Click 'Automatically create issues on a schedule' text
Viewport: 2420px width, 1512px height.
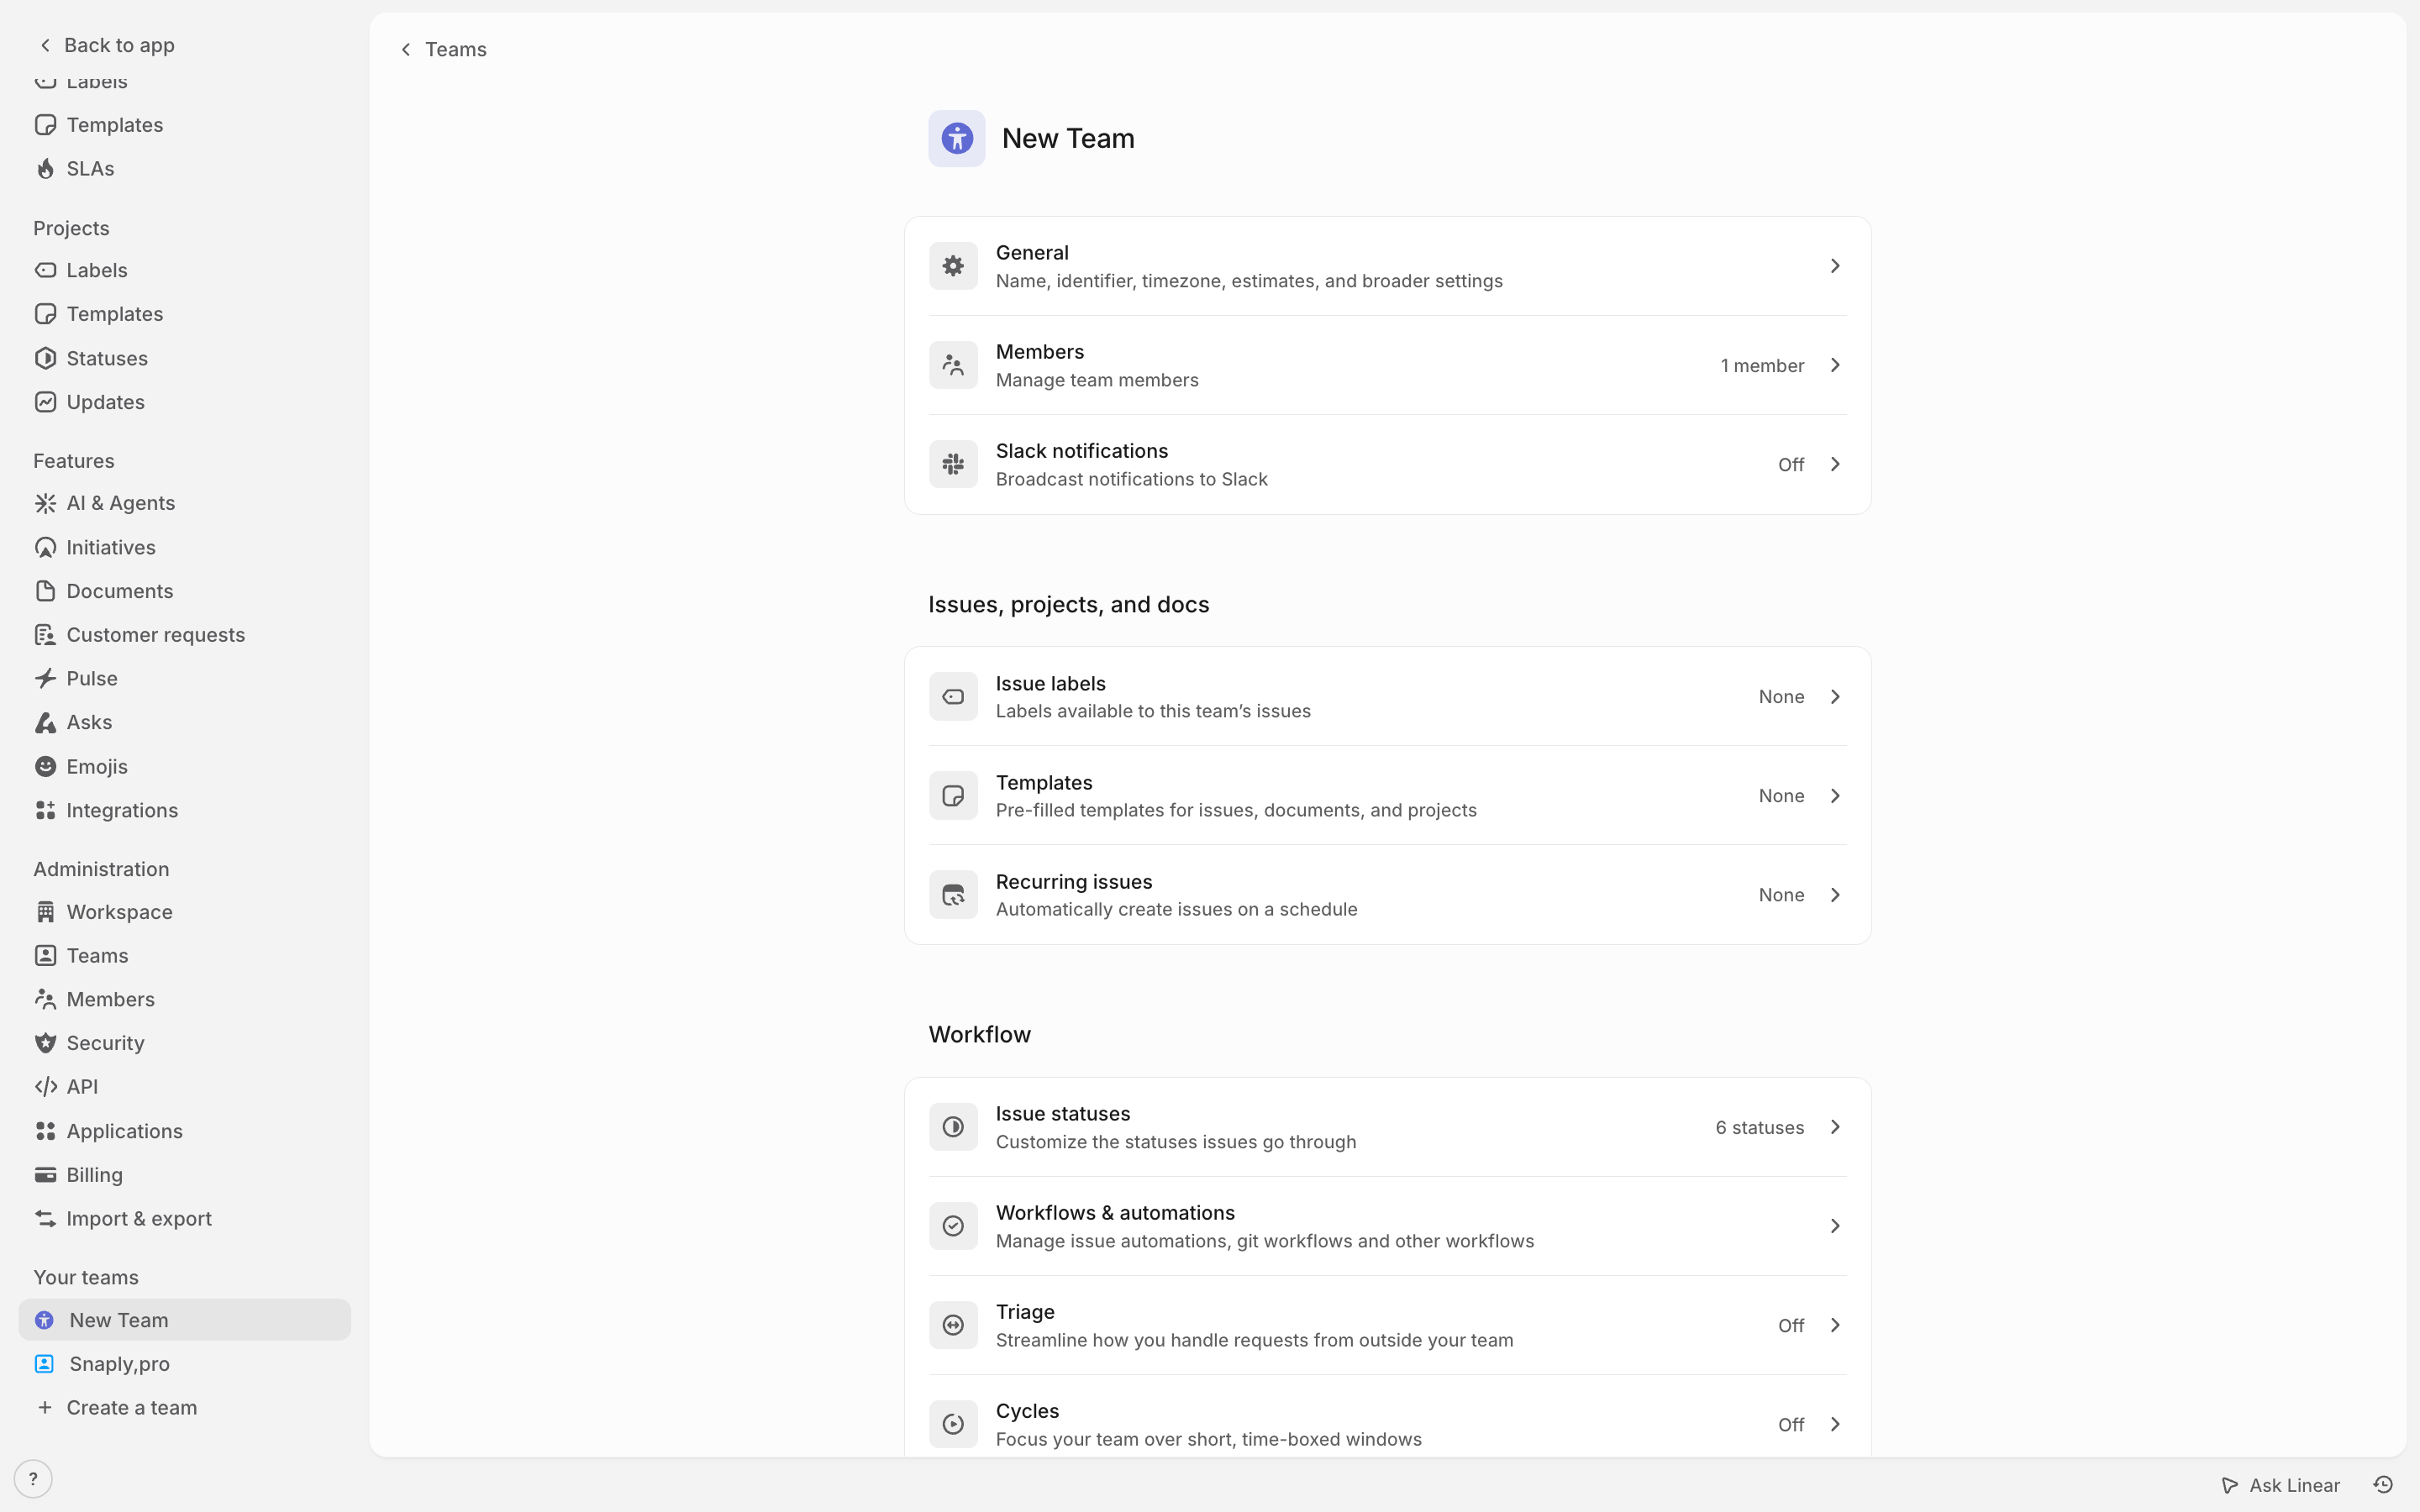tap(1177, 909)
